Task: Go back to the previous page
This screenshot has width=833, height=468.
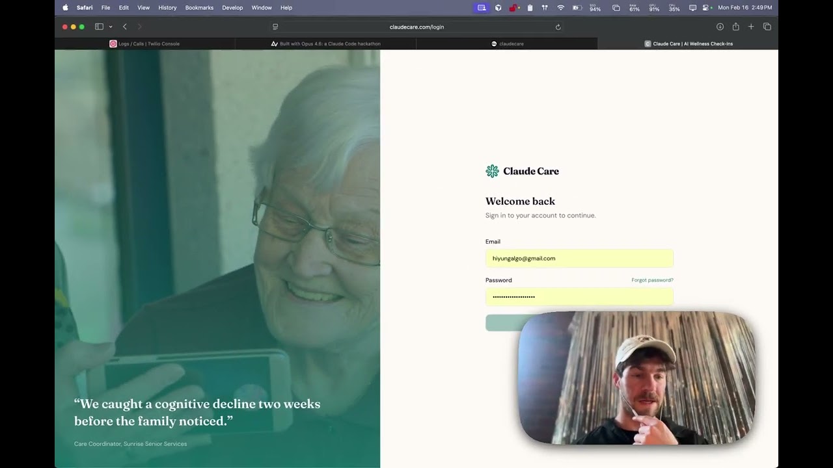Action: pos(125,27)
